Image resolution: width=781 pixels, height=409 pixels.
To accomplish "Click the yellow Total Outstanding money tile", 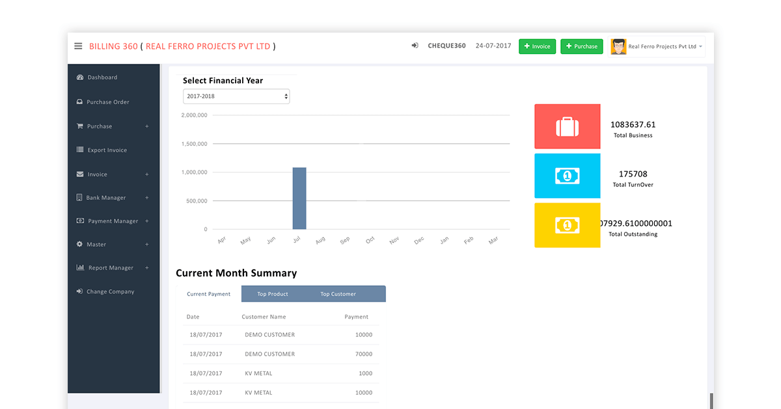I will 567,225.
